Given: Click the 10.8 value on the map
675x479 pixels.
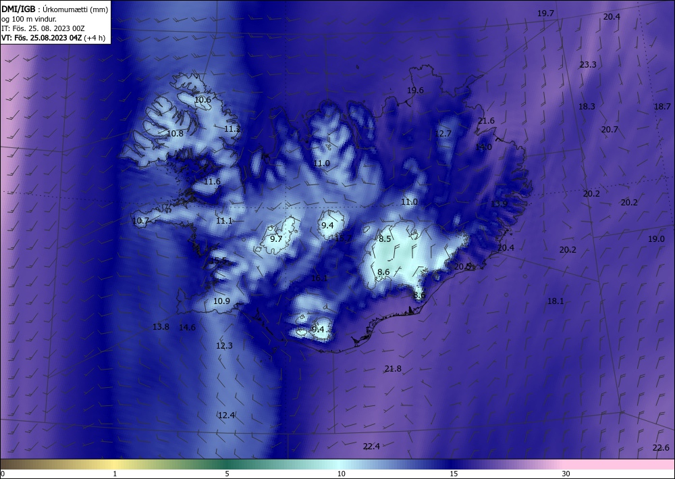Looking at the screenshot, I should [175, 134].
